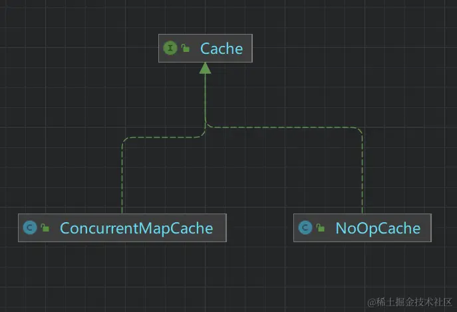Click the unlocked padlock icon beside NoOpCache

(321, 228)
